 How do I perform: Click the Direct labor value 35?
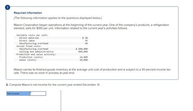[x=86, y=41]
